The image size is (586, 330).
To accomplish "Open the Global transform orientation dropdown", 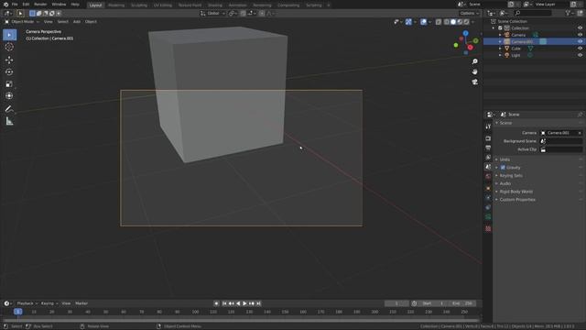I will (x=213, y=14).
